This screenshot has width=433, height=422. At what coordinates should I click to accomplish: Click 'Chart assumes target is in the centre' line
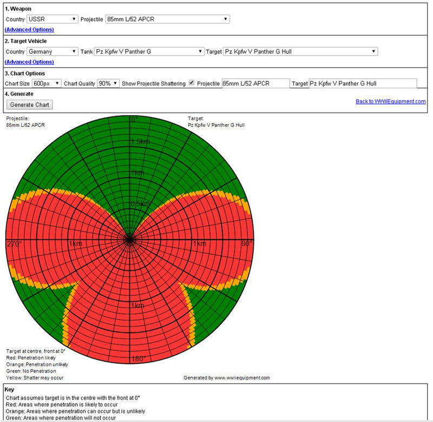73,398
